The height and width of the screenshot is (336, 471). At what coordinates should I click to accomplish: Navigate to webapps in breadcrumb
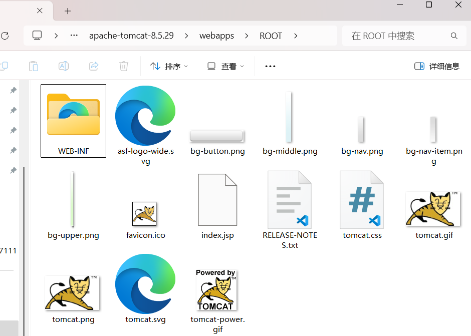pos(216,36)
